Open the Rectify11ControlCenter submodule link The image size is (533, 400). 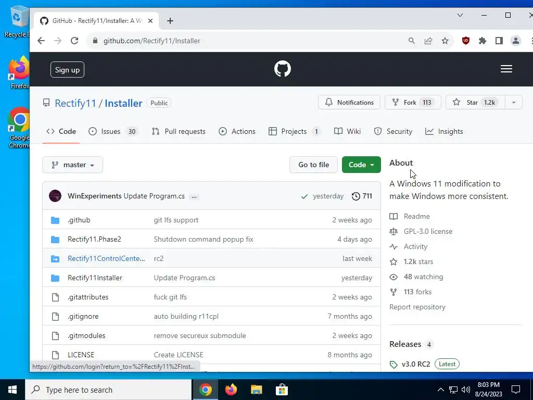106,258
